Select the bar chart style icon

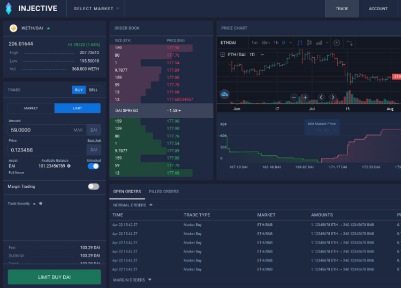click(300, 43)
